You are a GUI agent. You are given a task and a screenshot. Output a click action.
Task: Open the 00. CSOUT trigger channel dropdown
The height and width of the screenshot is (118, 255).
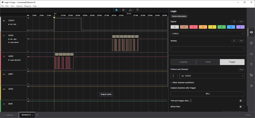coord(212,76)
